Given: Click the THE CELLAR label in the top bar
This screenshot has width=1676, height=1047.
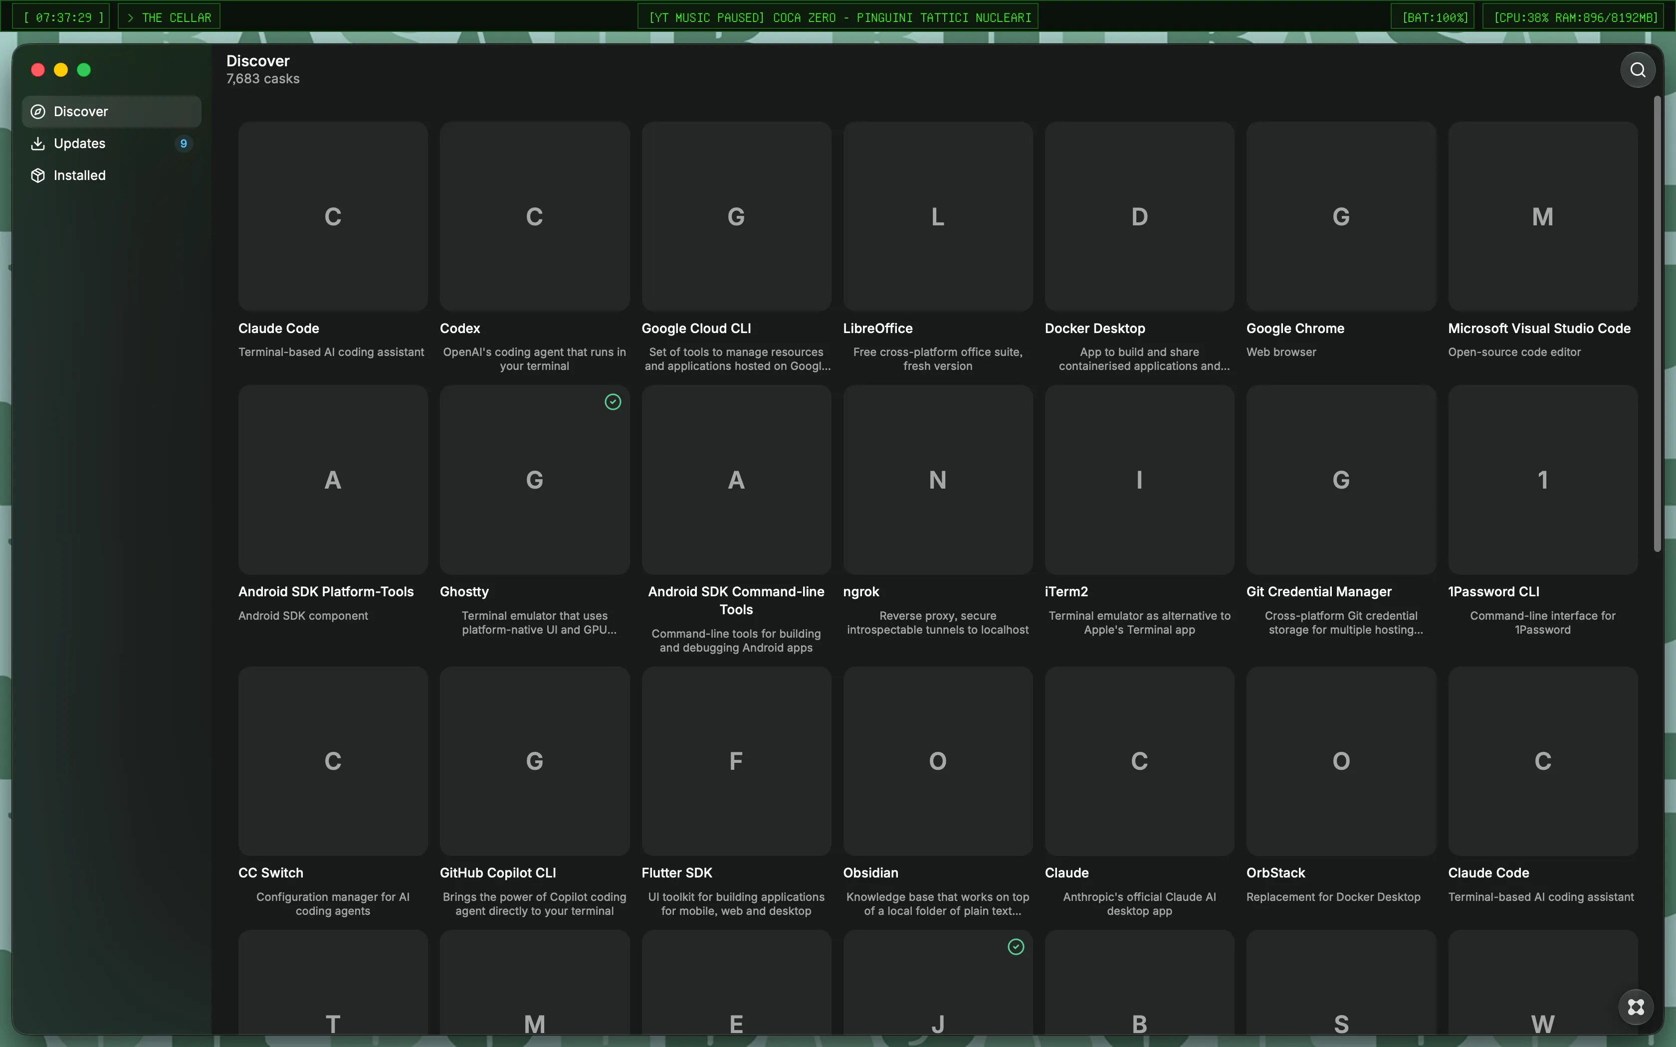Looking at the screenshot, I should pyautogui.click(x=169, y=17).
